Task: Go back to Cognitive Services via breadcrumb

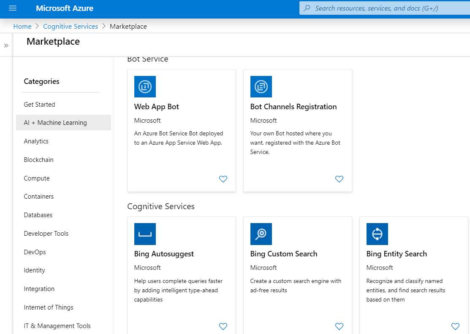Action: pyautogui.click(x=71, y=26)
